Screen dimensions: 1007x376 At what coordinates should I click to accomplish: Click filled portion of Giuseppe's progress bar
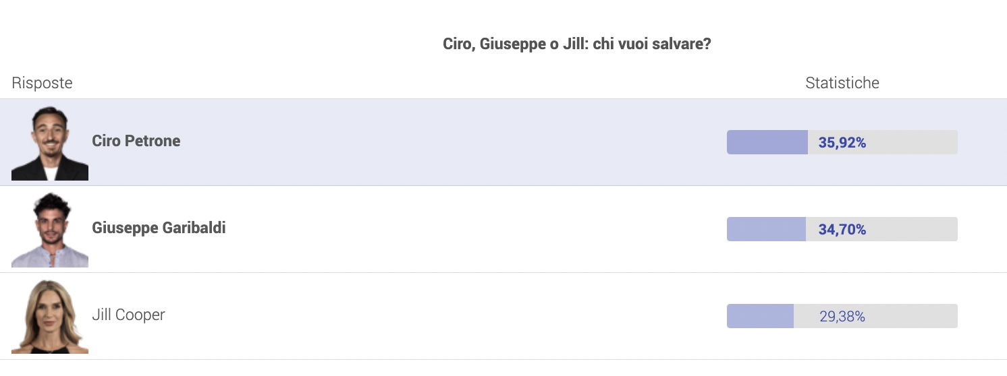(x=766, y=229)
